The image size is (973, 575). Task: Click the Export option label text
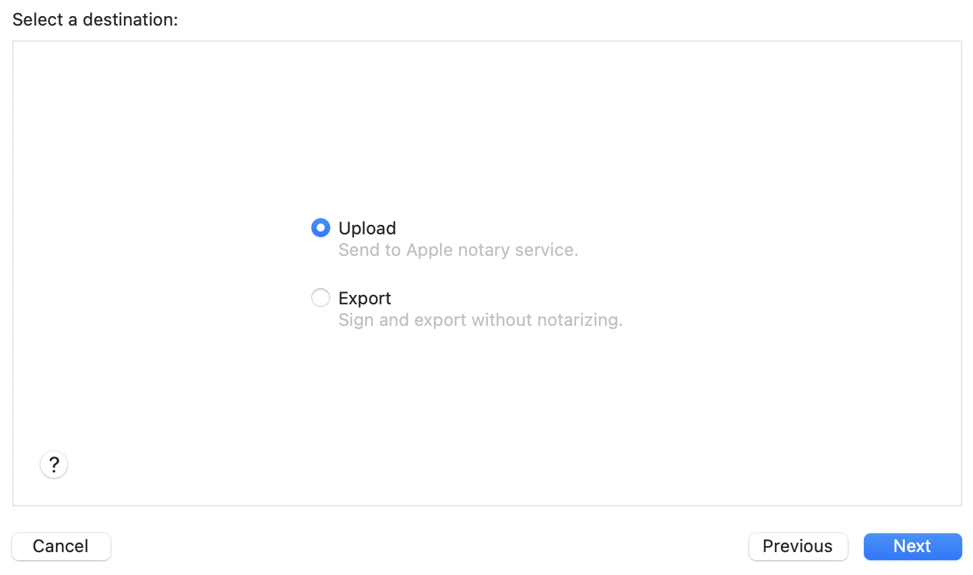click(x=365, y=298)
